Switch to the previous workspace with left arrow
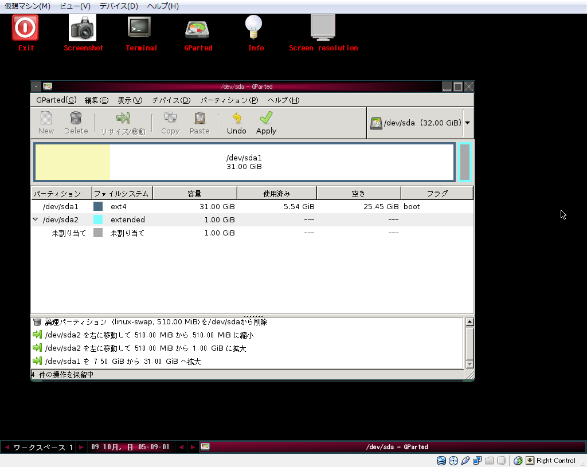This screenshot has width=587, height=467. coord(7,447)
